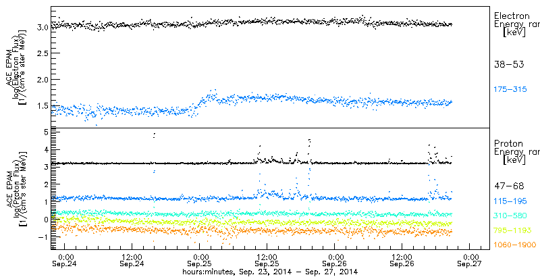
Task: Click the 12:00 Sep.24 time axis label
Action: pyautogui.click(x=132, y=261)
